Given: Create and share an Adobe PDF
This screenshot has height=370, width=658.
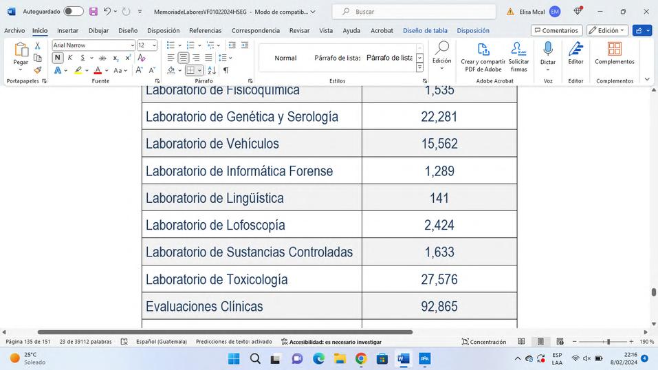Looking at the screenshot, I should (483, 57).
